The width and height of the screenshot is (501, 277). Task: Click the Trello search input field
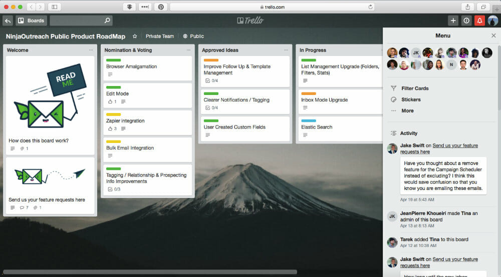click(81, 20)
